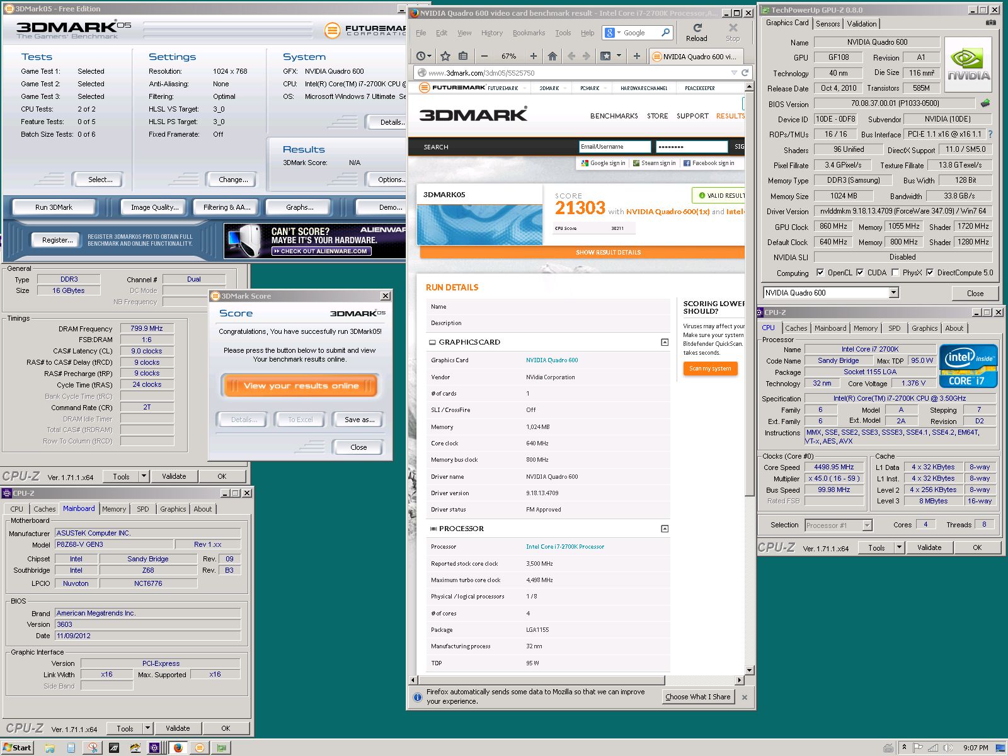Viewport: 1008px width, 756px height.
Task: Toggle the CUDA checkbox in GPU-Z
Action: tap(860, 273)
